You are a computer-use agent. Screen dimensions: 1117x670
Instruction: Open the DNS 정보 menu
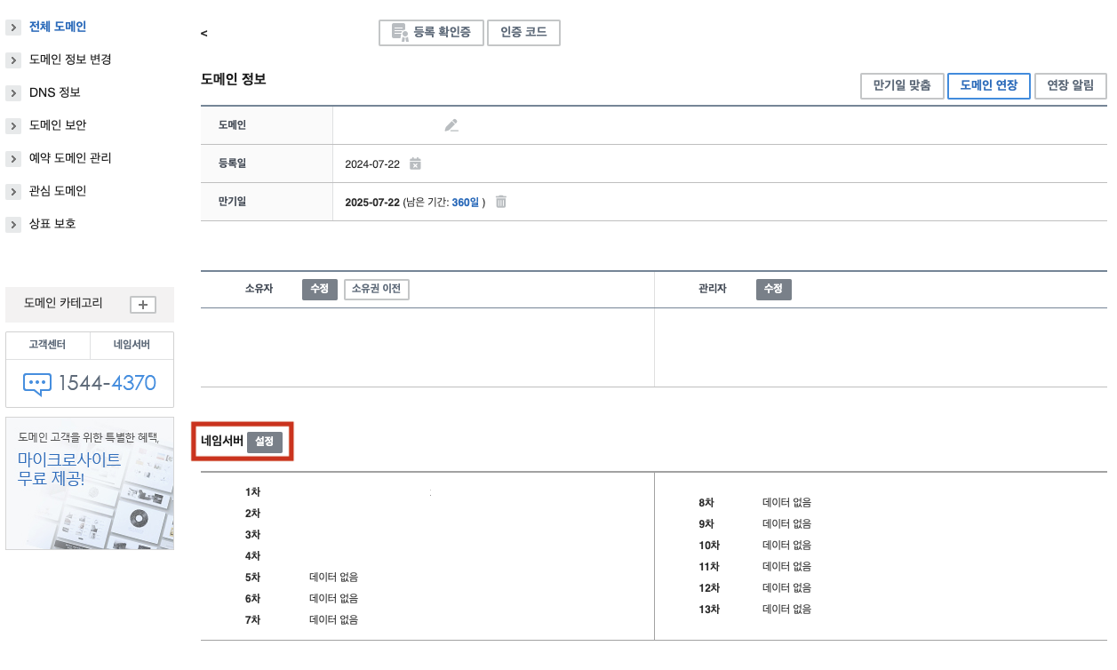(55, 92)
